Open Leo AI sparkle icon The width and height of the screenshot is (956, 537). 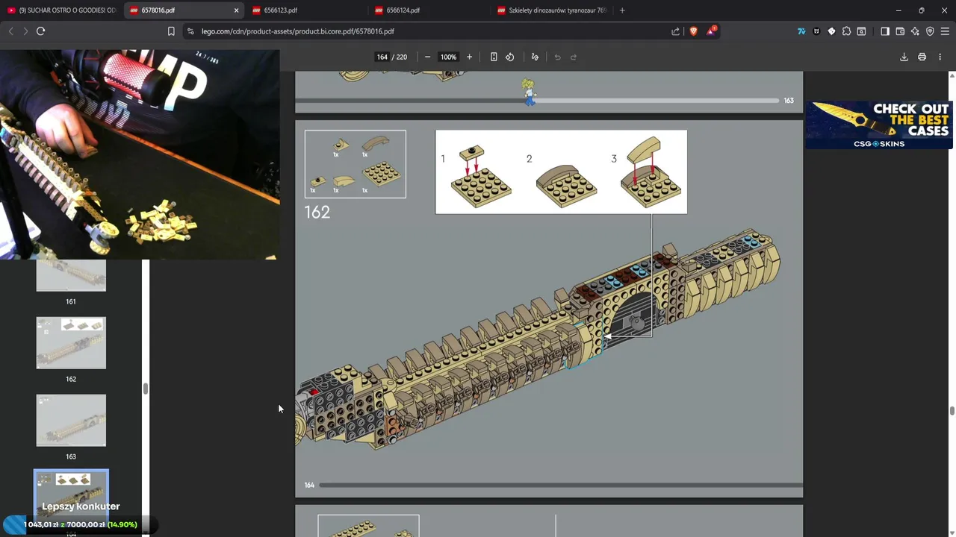click(915, 31)
